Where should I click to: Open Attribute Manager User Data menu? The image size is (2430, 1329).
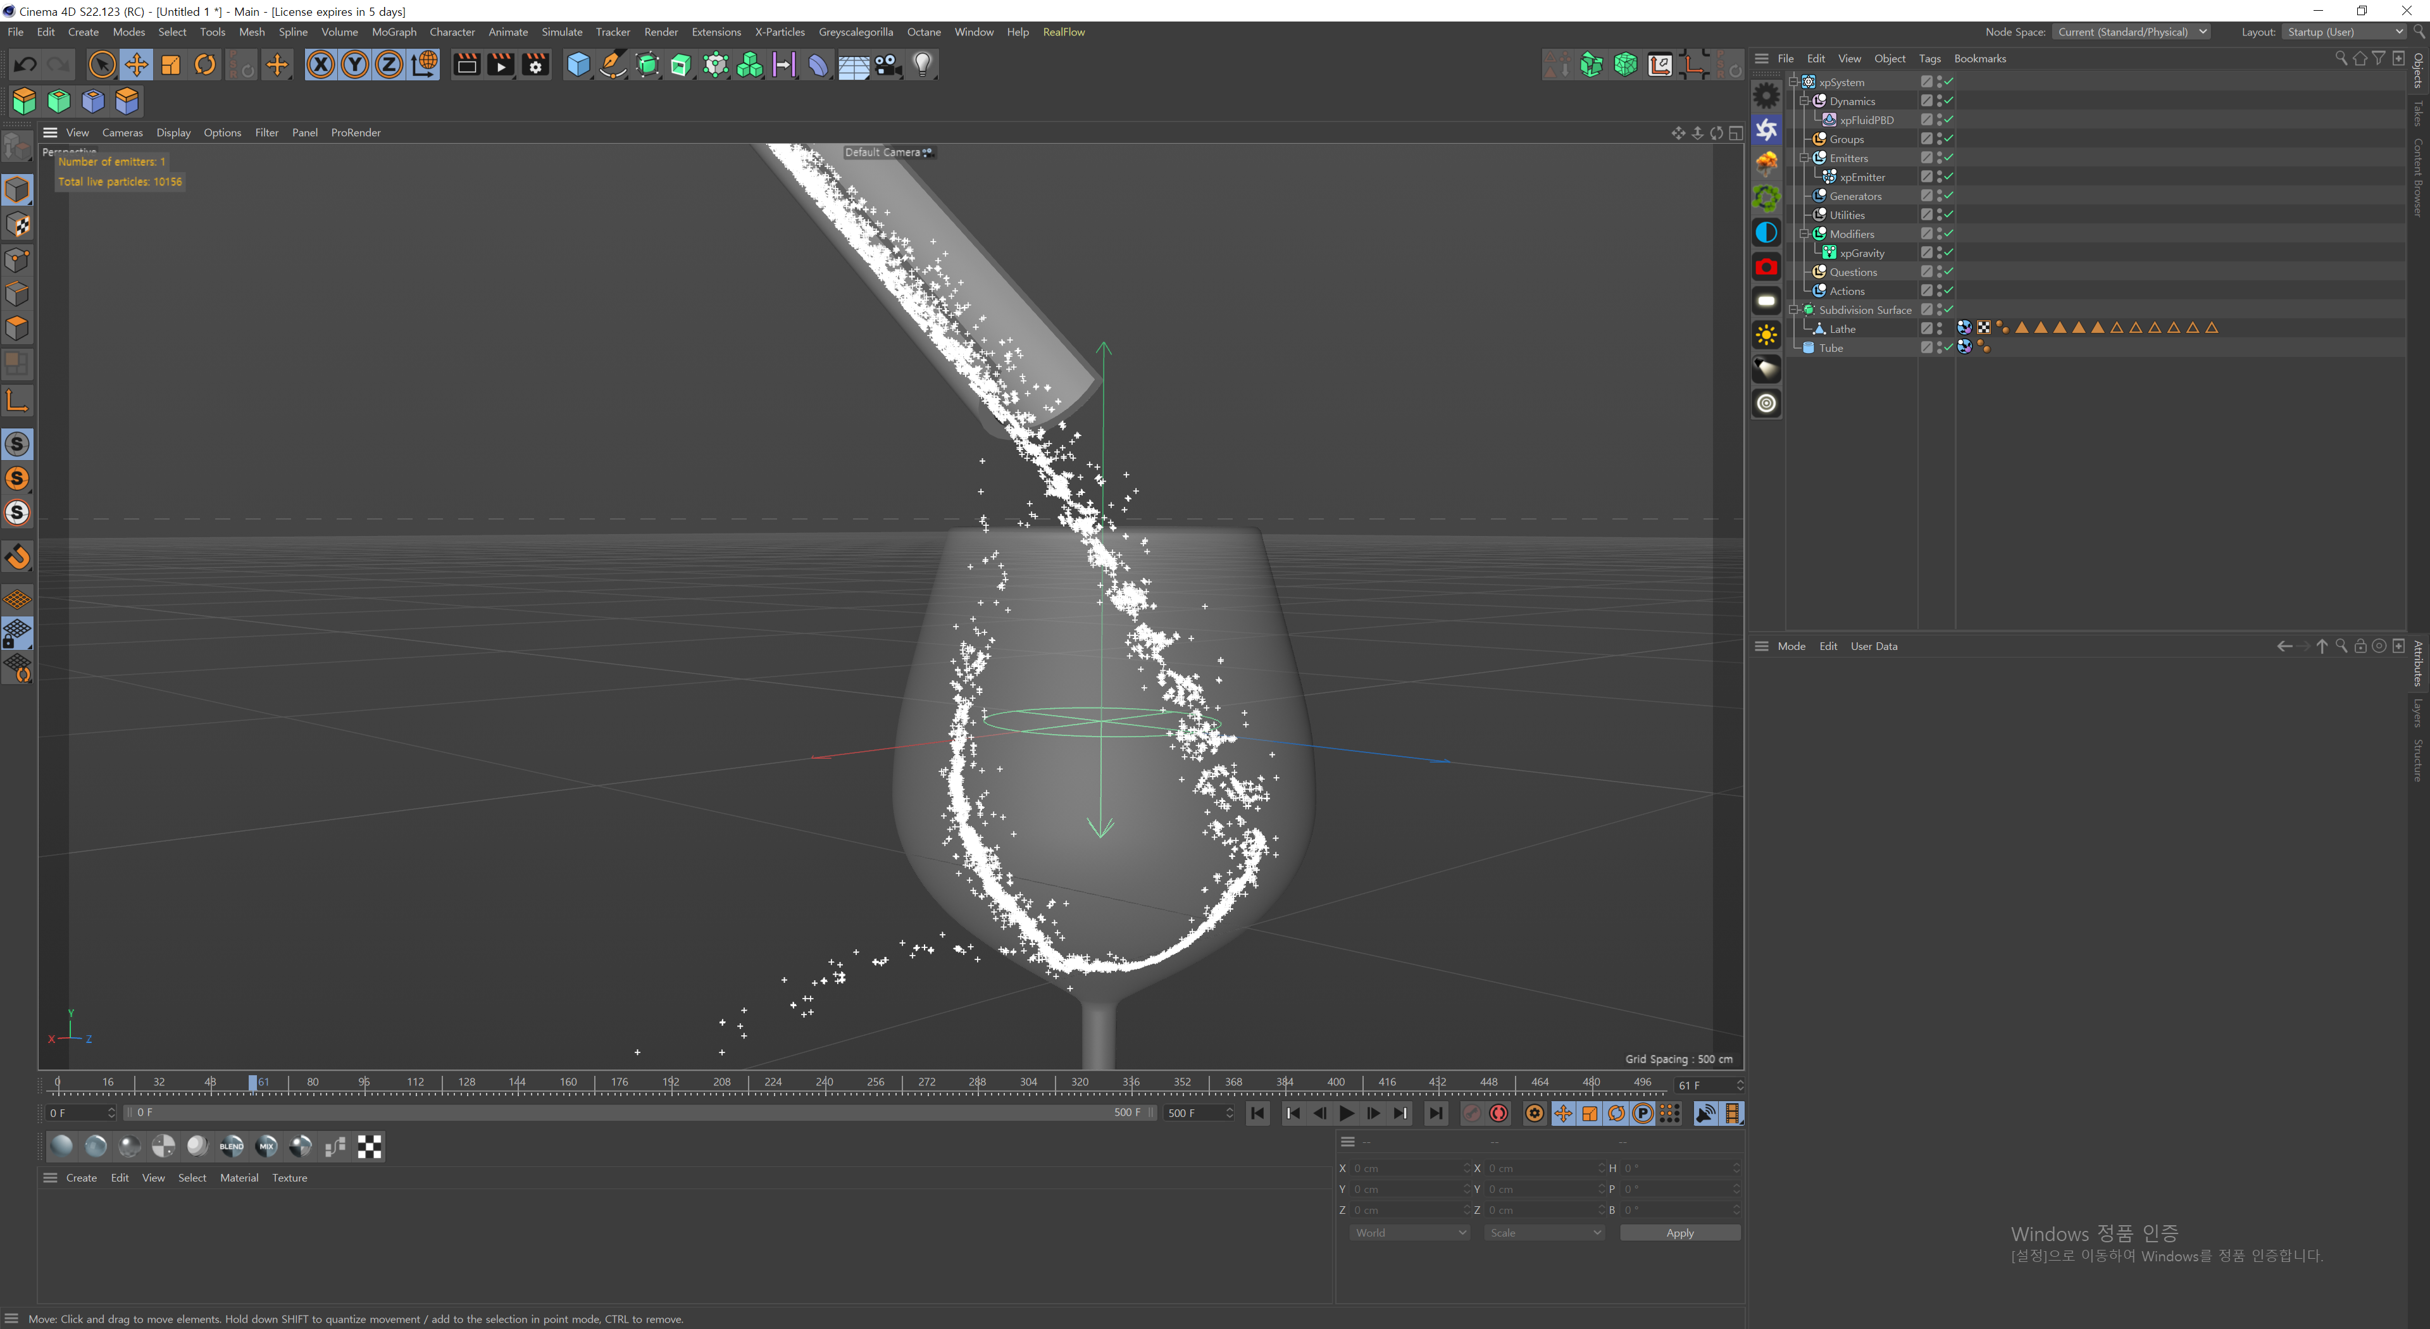tap(1873, 646)
